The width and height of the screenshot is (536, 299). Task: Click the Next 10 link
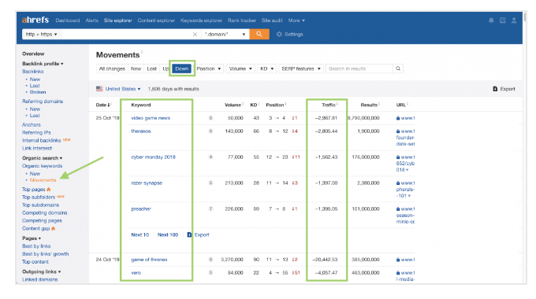tap(140, 234)
